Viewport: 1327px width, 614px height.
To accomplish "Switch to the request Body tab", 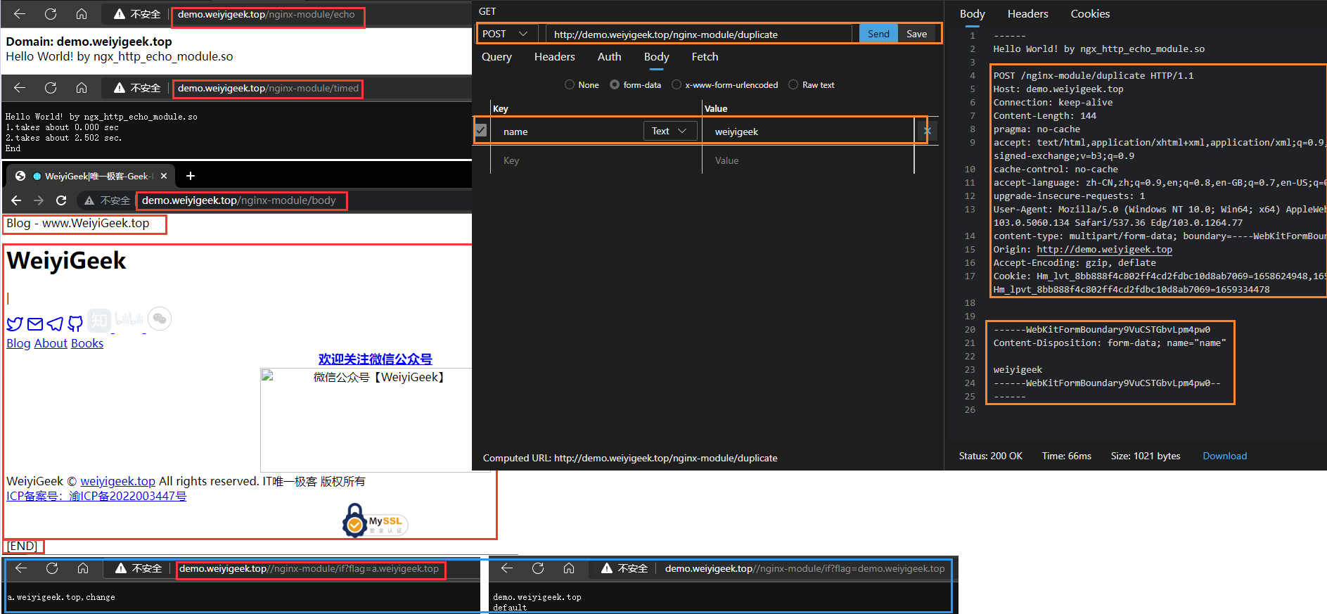I will pos(656,57).
